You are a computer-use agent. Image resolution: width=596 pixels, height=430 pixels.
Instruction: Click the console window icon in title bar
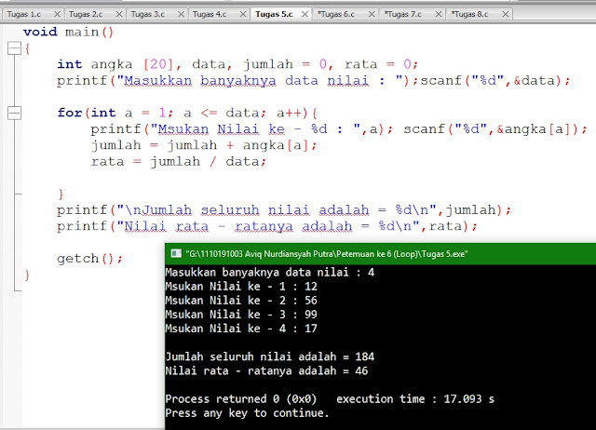tap(176, 253)
